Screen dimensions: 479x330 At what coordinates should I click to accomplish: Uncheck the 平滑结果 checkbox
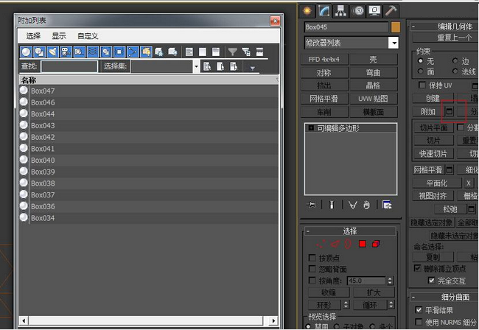click(x=419, y=310)
